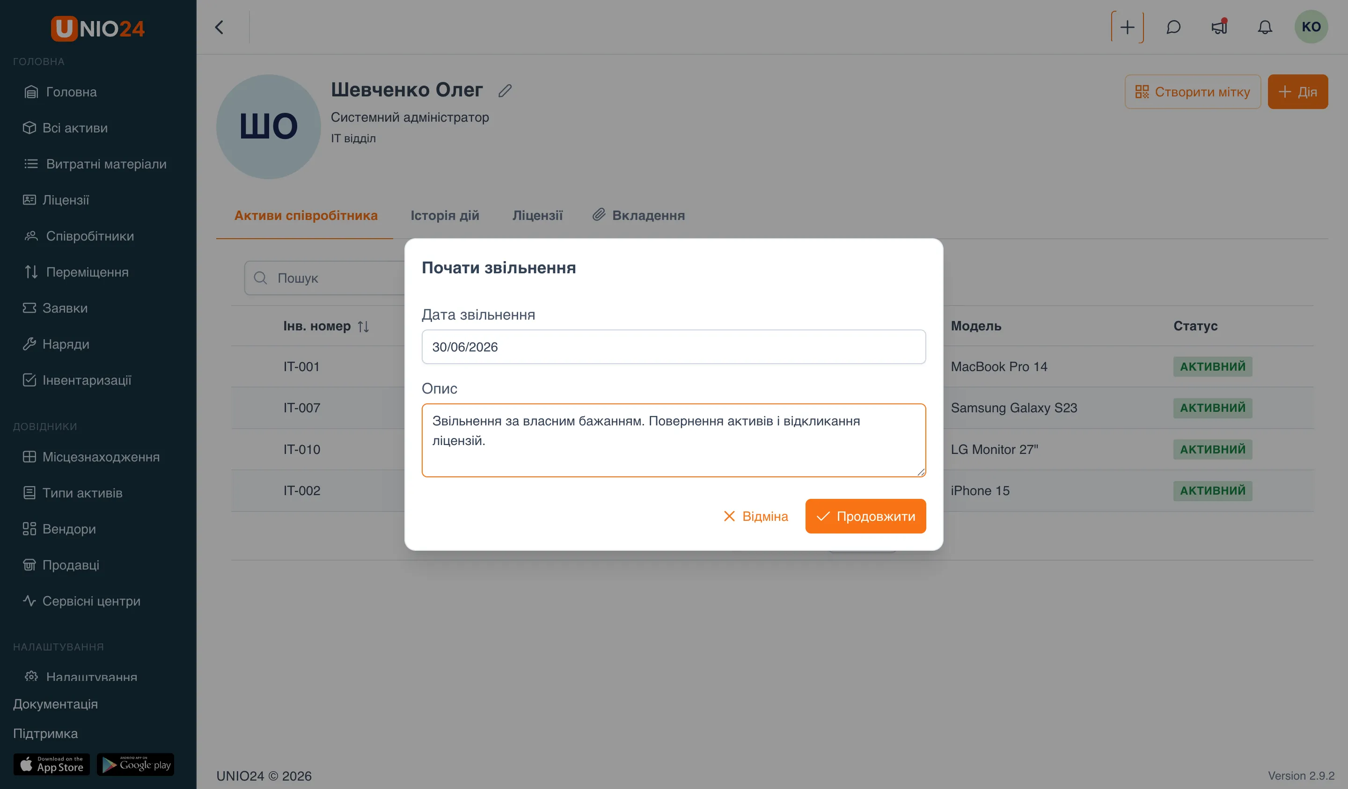
Task: Click Системний адміністратор job title
Action: [410, 117]
